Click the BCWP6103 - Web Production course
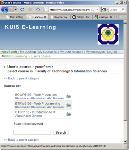Image resolution: width=129 pixels, height=150 pixels. click(x=36, y=95)
